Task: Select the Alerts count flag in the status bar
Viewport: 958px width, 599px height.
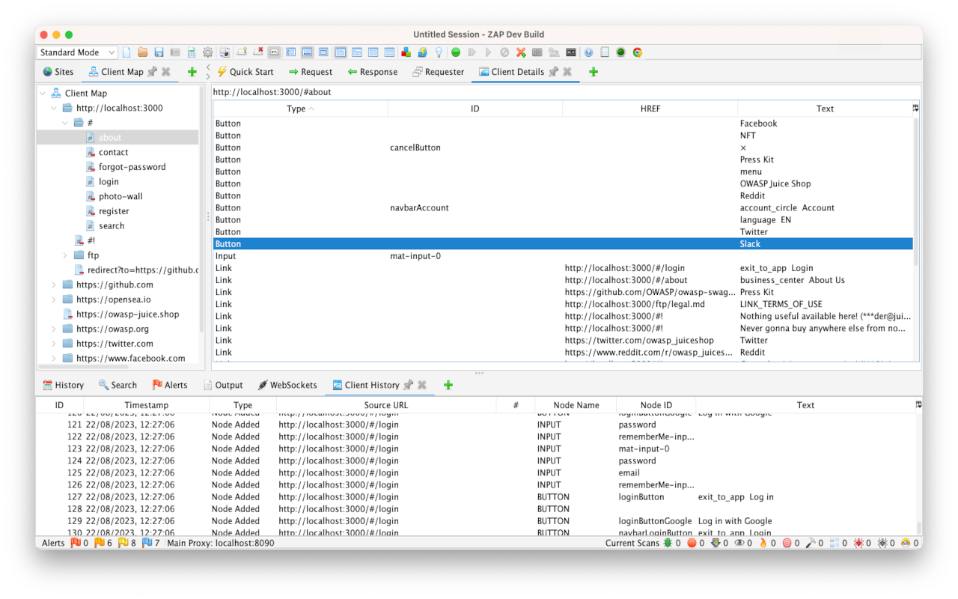Action: tap(76, 543)
